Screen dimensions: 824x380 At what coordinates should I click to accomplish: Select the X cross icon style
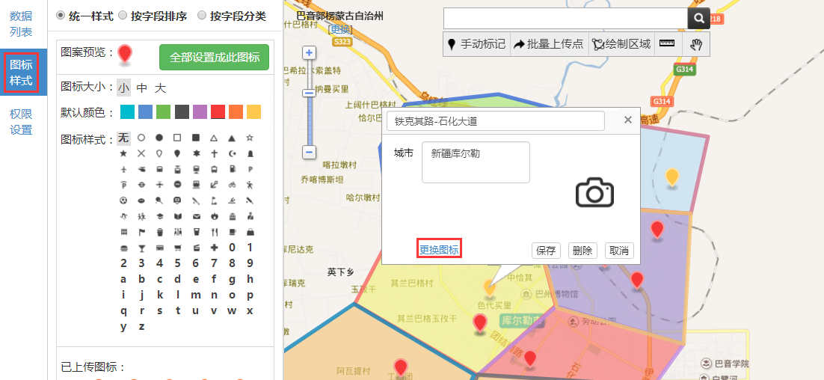141,153
